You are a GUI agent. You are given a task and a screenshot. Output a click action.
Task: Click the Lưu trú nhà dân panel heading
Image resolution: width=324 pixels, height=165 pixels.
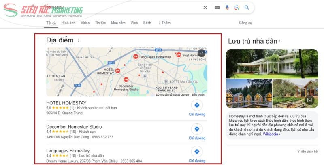click(x=252, y=41)
